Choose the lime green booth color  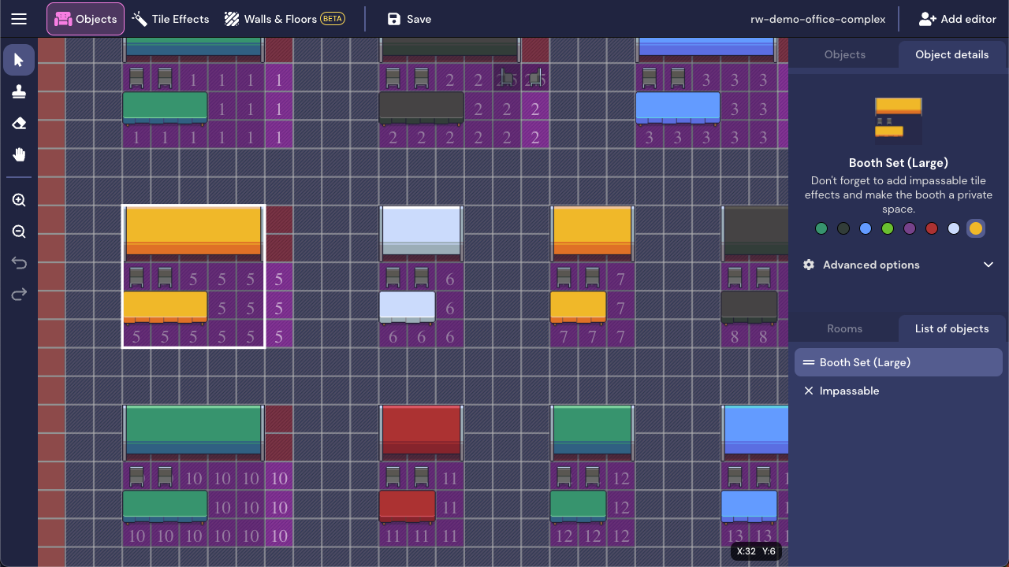888,228
